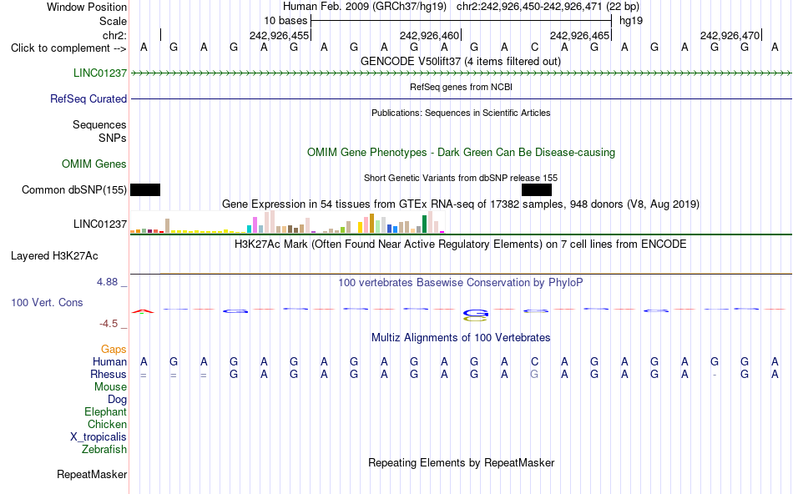Viewport: 793px width, 494px height.
Task: Click the 4.88 PhyloP upper scale value
Action: 107,282
